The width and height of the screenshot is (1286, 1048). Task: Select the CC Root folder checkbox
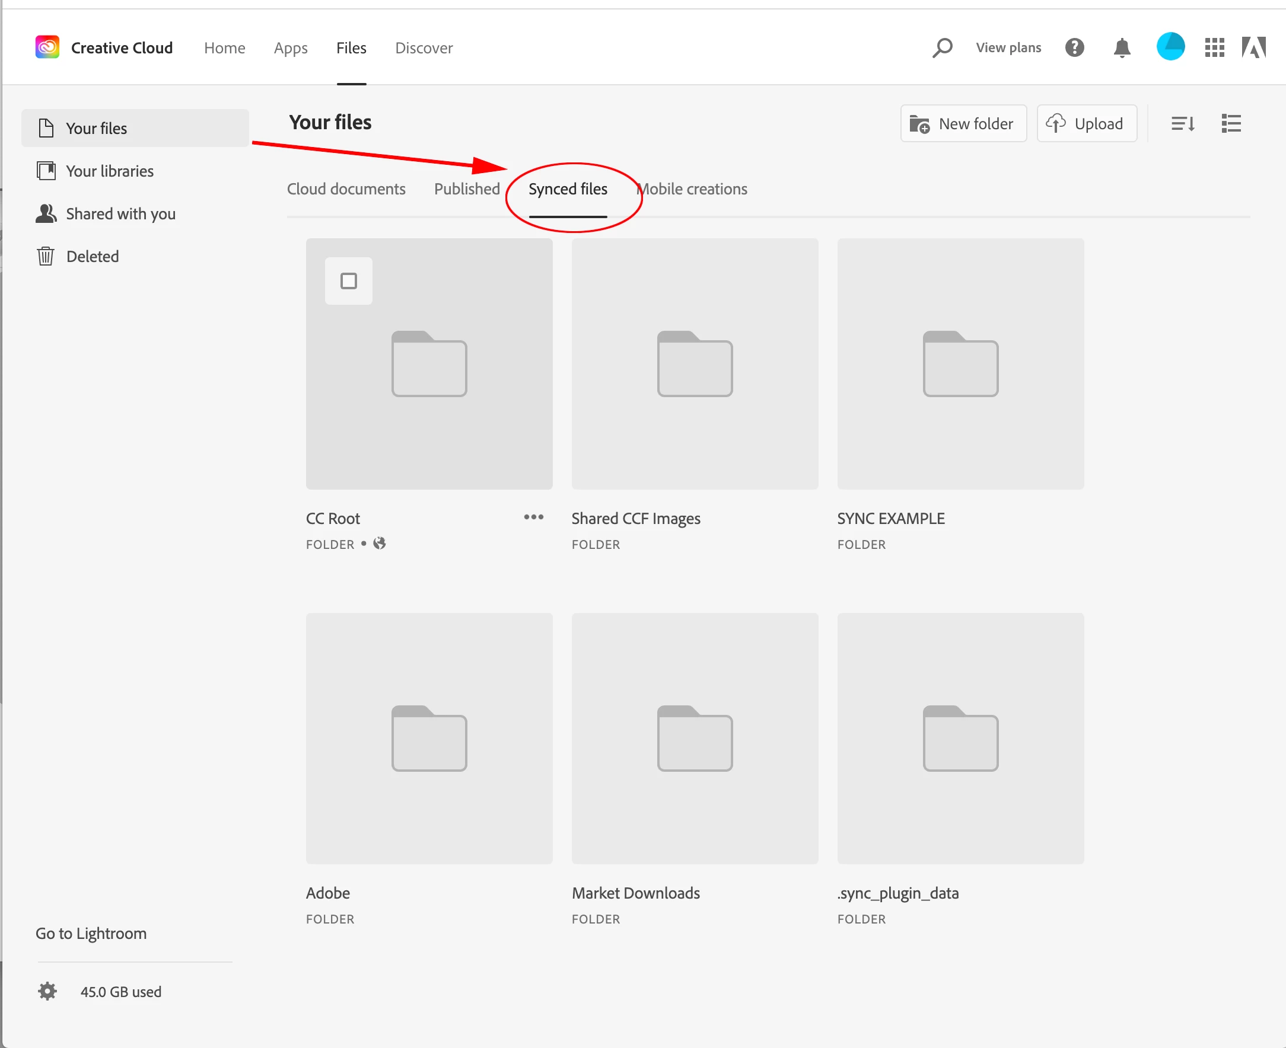349,282
